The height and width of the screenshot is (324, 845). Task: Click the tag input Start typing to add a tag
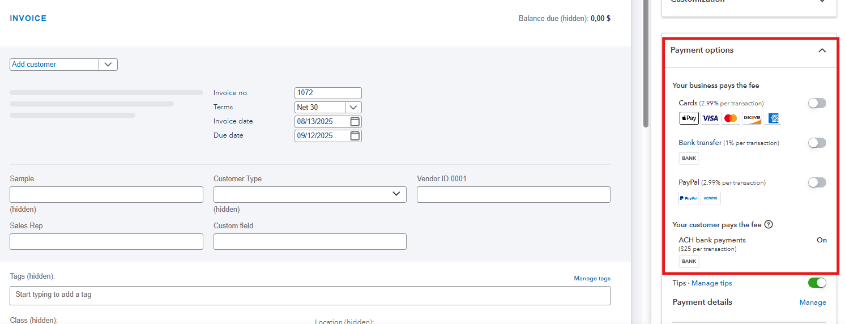click(x=310, y=296)
